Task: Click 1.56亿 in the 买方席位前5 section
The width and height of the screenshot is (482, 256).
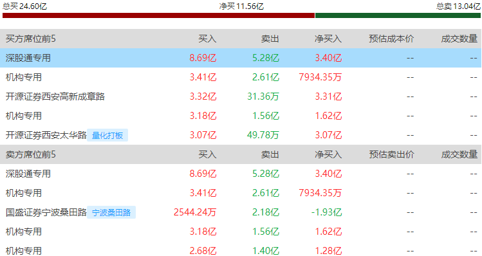Action: click(x=266, y=116)
